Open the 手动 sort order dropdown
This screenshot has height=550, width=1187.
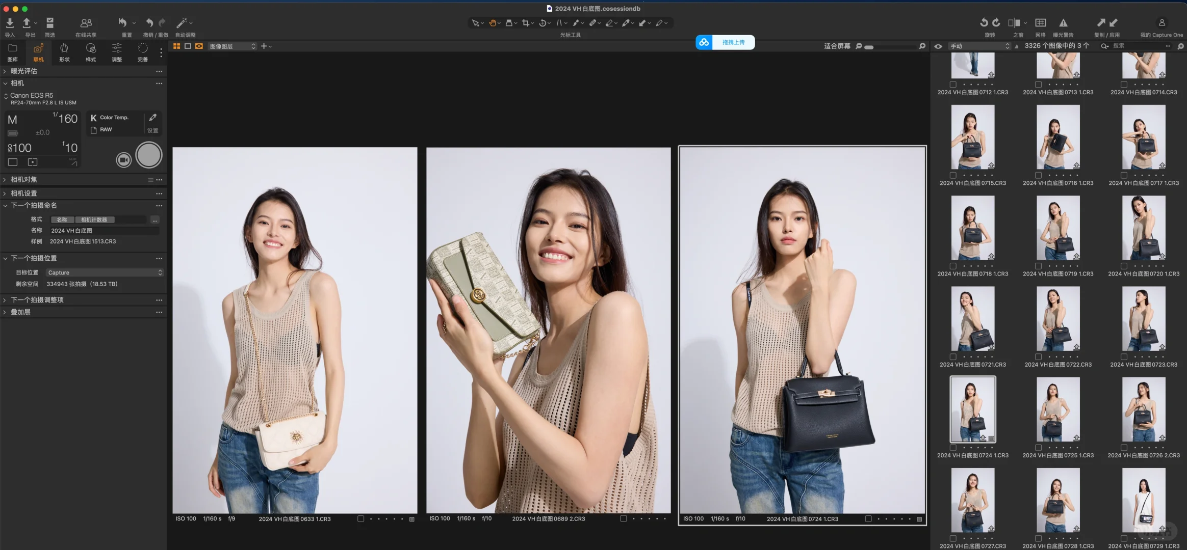click(x=979, y=46)
